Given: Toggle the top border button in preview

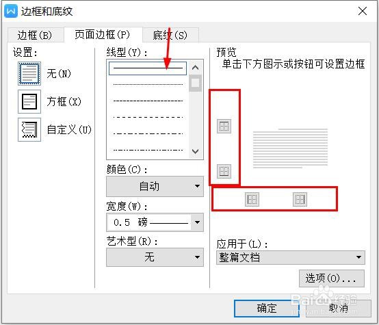Looking at the screenshot, I should point(224,126).
